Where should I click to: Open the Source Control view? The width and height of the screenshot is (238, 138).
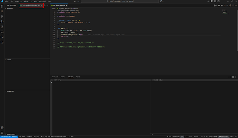[2, 16]
